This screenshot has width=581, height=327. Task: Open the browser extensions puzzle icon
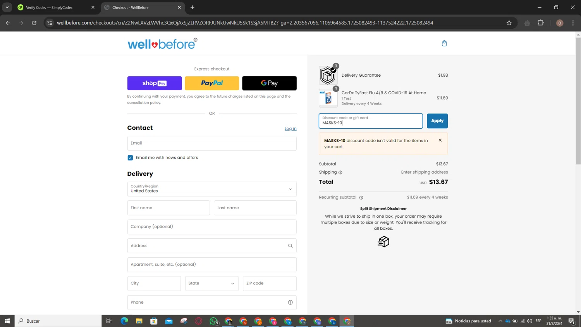(x=541, y=23)
